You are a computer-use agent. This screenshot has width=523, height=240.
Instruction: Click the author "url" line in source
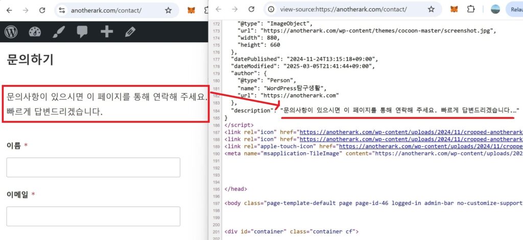pos(288,95)
